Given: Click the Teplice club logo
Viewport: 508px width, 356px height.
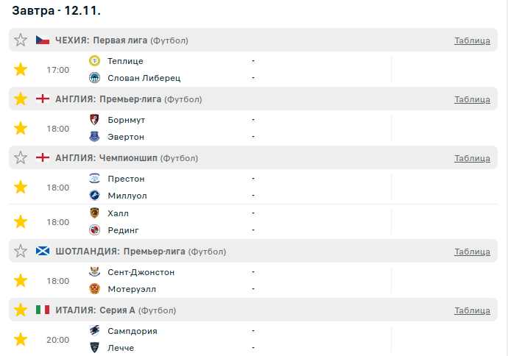Looking at the screenshot, I should 94,60.
